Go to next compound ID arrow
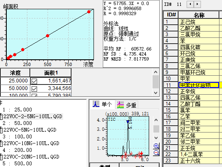This screenshot has height=167, width=222. tap(197, 4)
